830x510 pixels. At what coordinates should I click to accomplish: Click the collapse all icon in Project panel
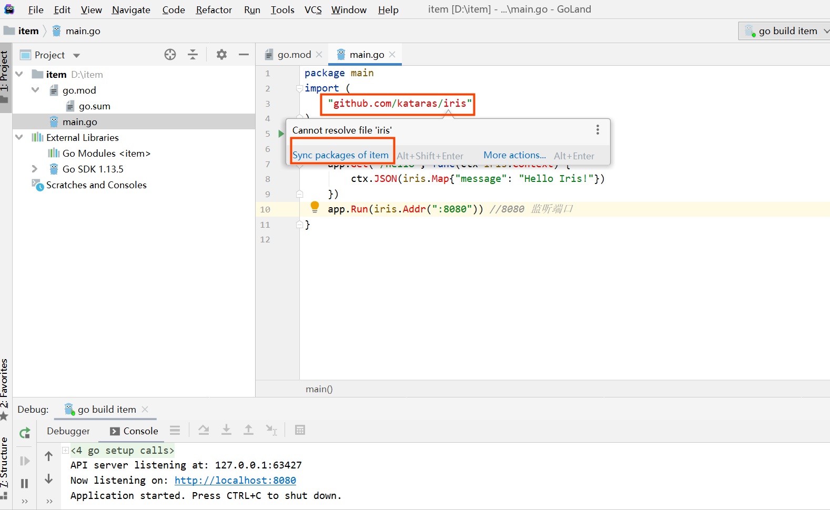coord(193,54)
